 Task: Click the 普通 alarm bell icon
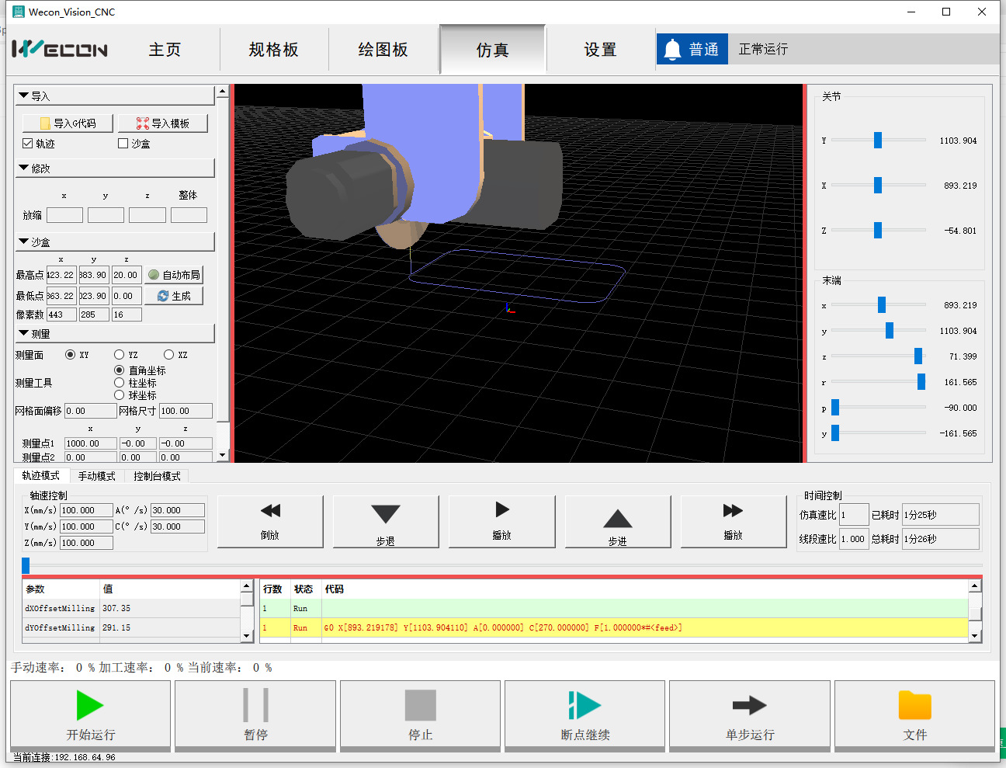pyautogui.click(x=672, y=50)
